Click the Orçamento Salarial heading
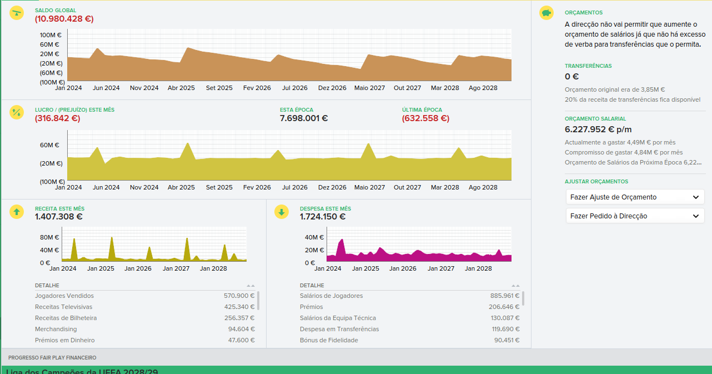 [595, 118]
